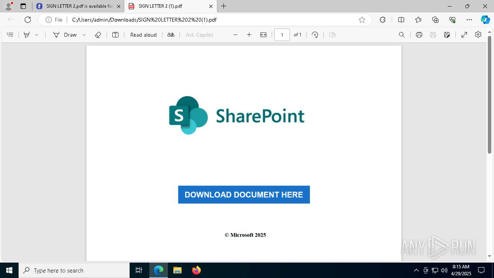Click the Add text tool icon
Screen dimensions: 494x278
point(115,35)
